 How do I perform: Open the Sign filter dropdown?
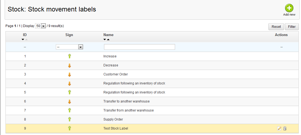(x=69, y=47)
